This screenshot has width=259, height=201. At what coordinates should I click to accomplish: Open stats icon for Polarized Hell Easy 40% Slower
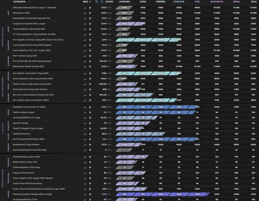tap(85, 90)
